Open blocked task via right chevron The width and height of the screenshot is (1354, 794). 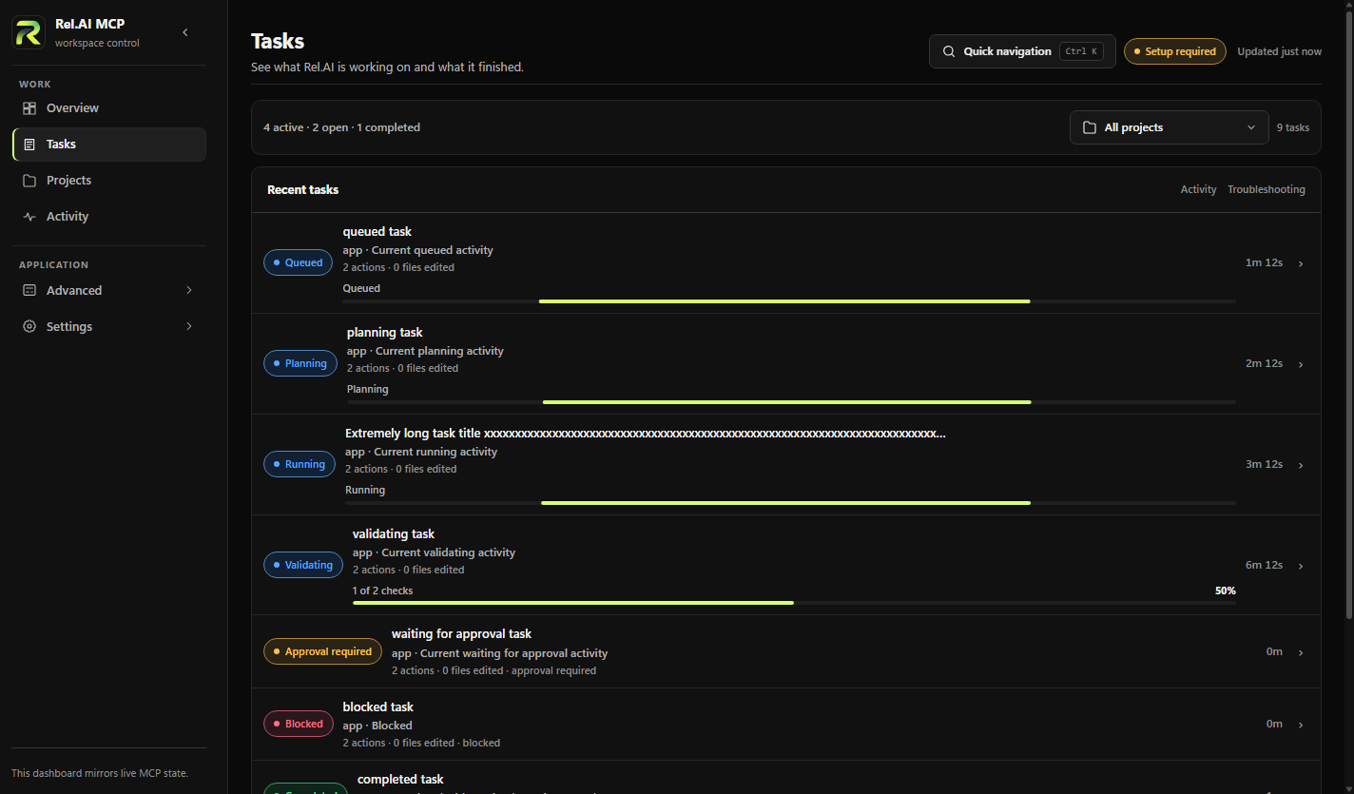pyautogui.click(x=1301, y=725)
